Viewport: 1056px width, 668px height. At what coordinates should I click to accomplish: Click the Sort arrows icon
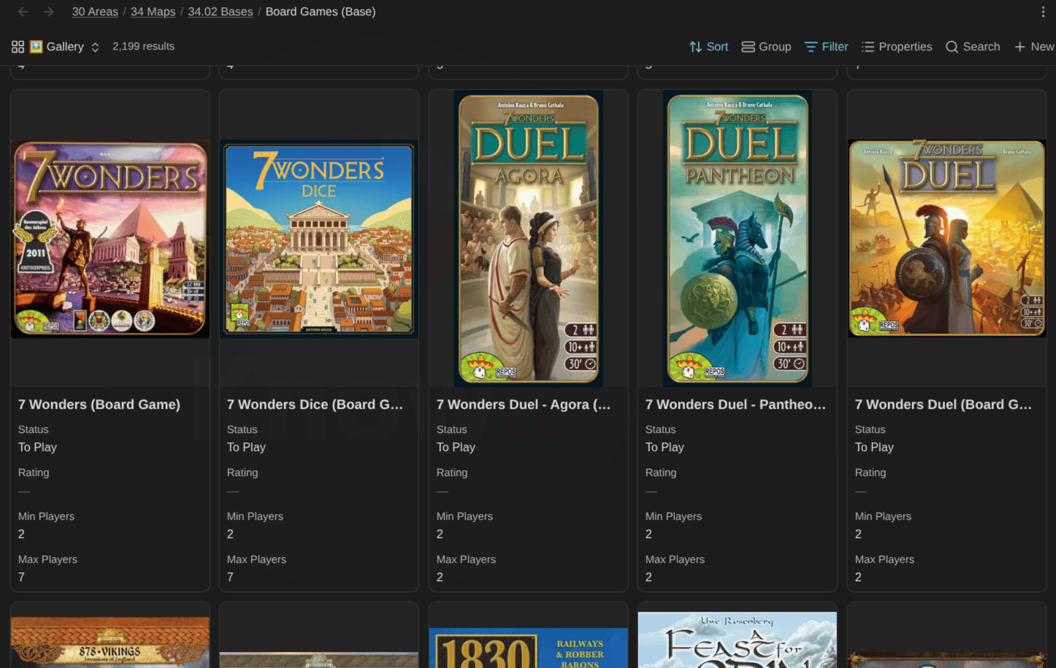click(695, 47)
